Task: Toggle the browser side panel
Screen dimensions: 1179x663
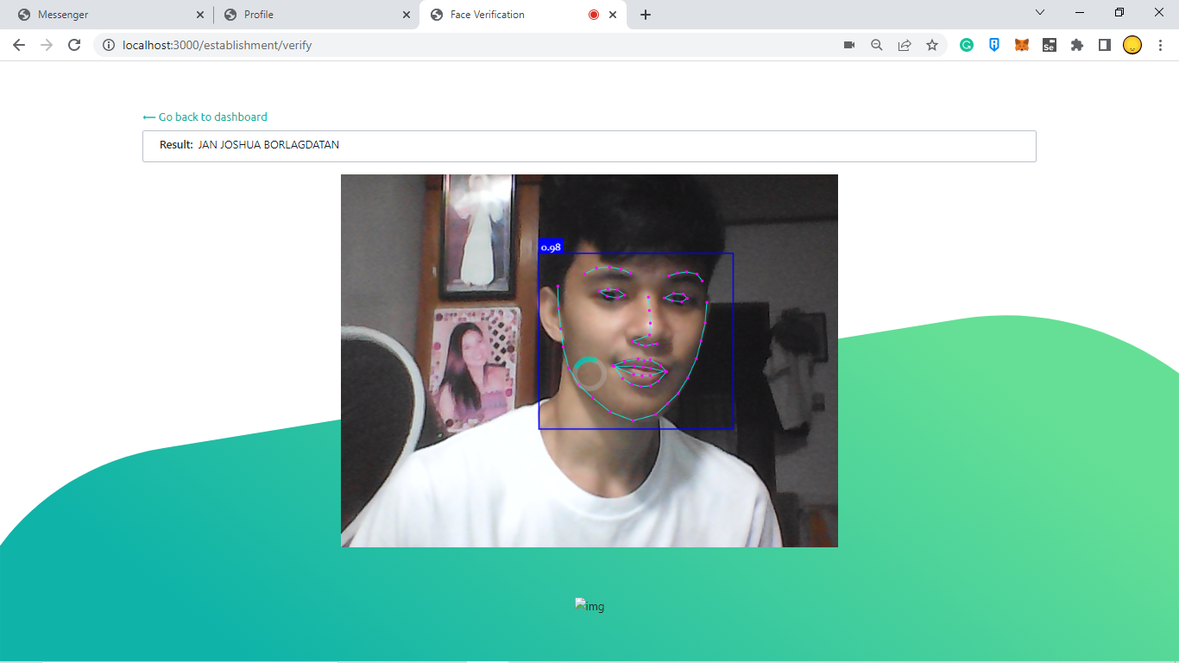Action: click(x=1105, y=45)
